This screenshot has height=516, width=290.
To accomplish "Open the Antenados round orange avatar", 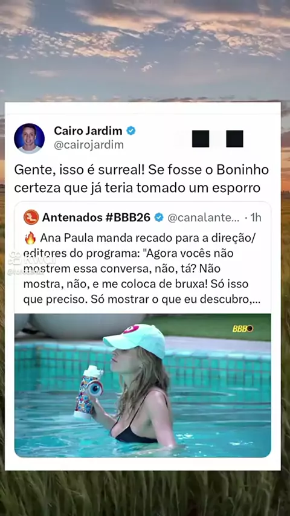I will [x=31, y=217].
